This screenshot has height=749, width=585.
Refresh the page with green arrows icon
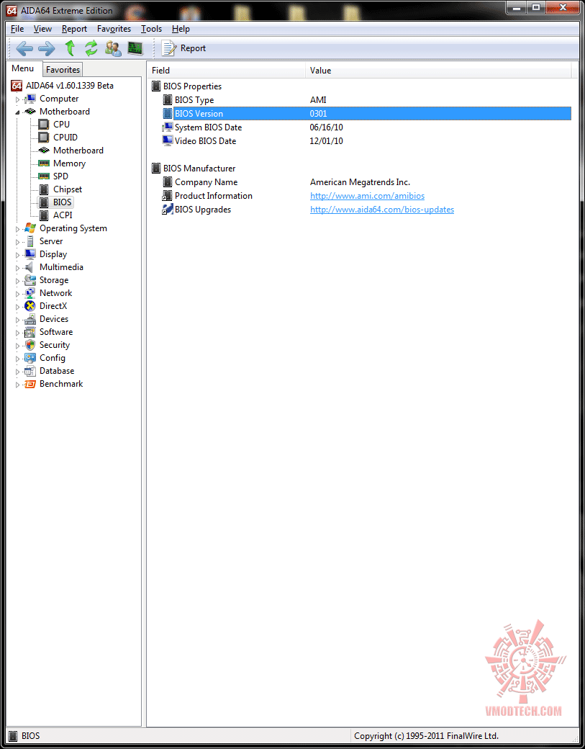coord(91,48)
